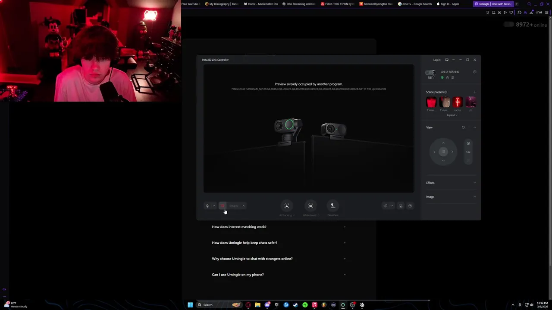Expand 'Can I use Umingle on my phone?'

[279, 275]
